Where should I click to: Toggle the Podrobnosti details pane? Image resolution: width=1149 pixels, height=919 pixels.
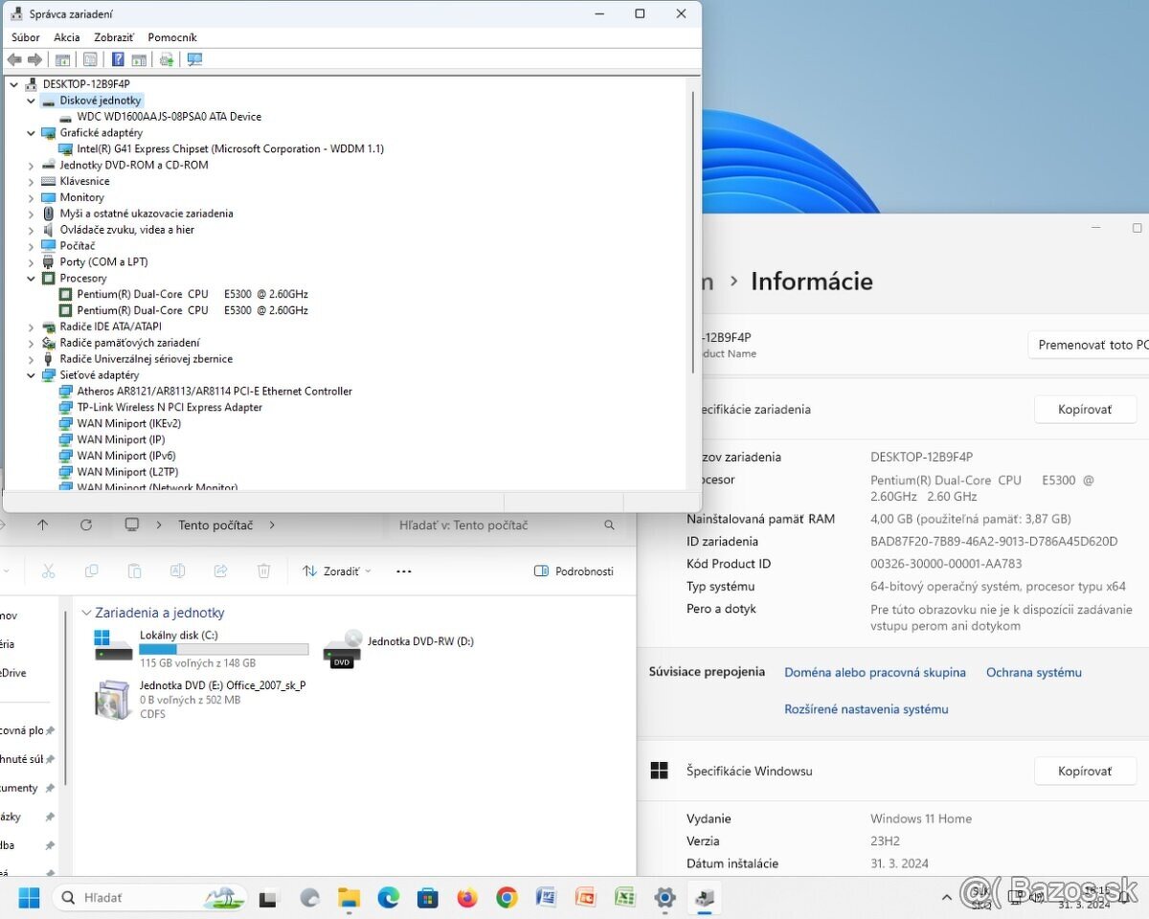(x=573, y=571)
